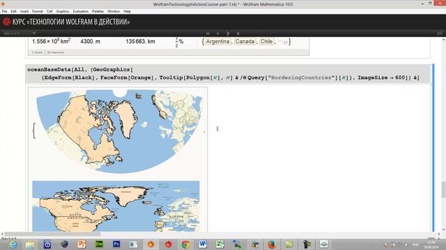This screenshot has width=446, height=250.
Task: Open PowerPoint from taskbar
Action: [82, 244]
